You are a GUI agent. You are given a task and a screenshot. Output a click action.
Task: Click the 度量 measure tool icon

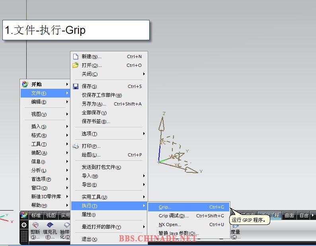pyautogui.click(x=235, y=226)
